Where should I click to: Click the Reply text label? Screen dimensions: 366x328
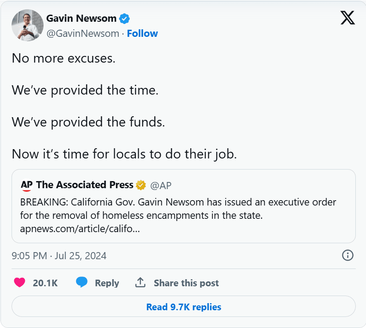(107, 283)
